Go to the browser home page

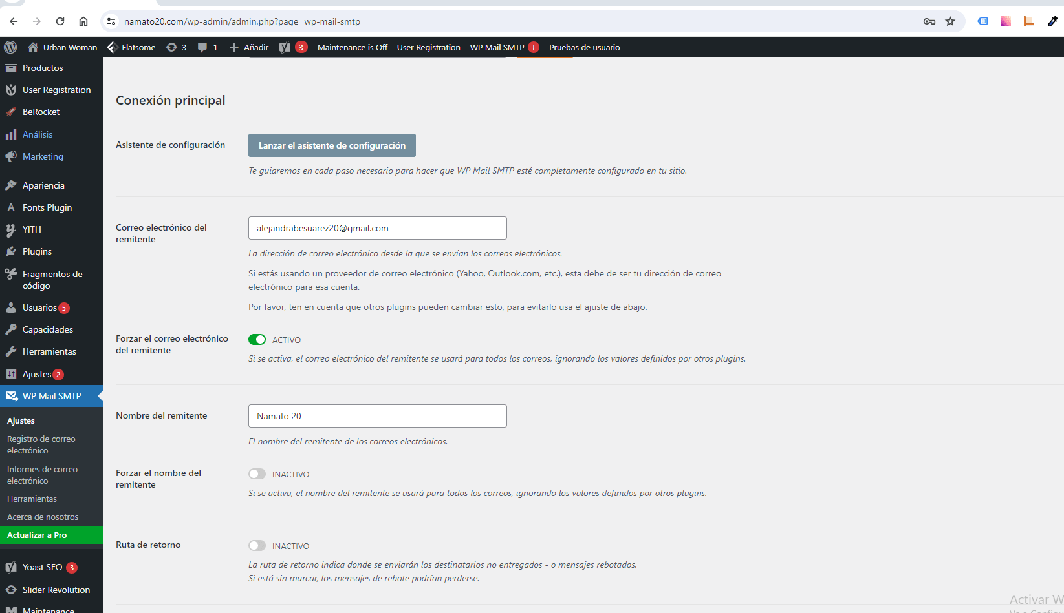pos(83,21)
